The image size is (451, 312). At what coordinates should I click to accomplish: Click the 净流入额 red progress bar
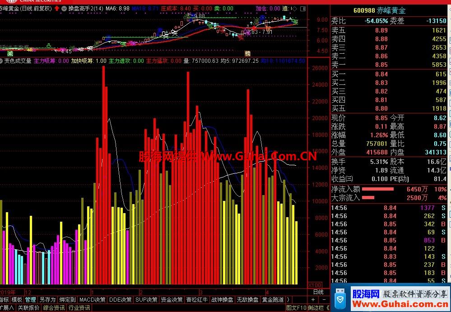(x=378, y=189)
